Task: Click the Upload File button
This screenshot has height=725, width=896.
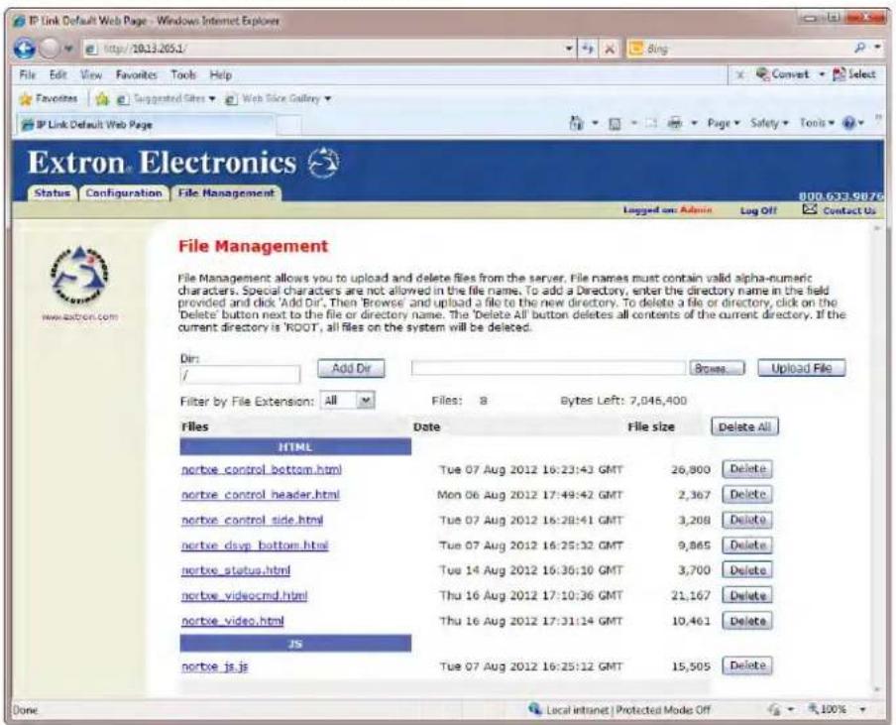Action: tap(801, 368)
